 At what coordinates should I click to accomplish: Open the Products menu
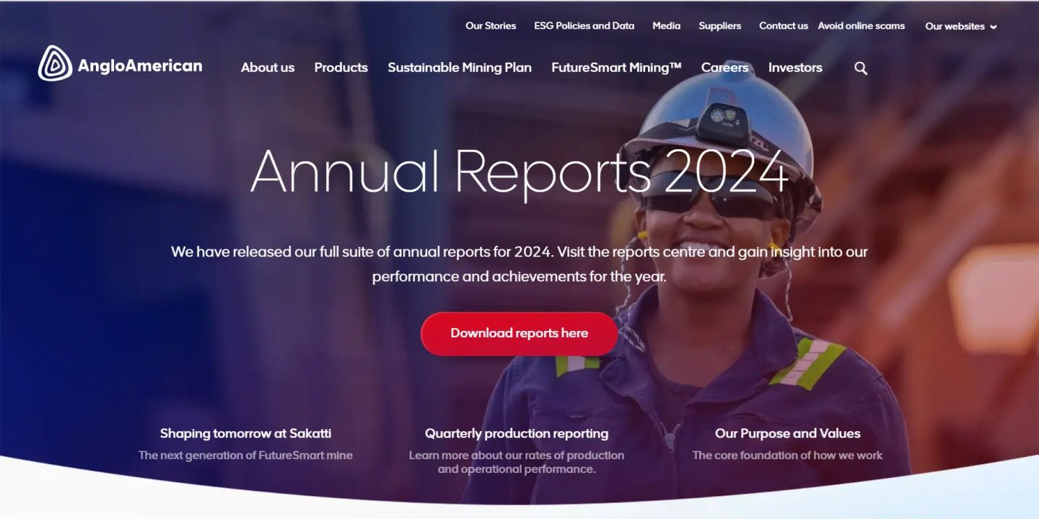point(341,67)
